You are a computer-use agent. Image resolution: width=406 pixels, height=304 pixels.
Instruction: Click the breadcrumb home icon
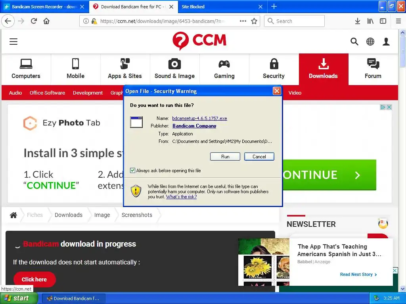point(13,215)
